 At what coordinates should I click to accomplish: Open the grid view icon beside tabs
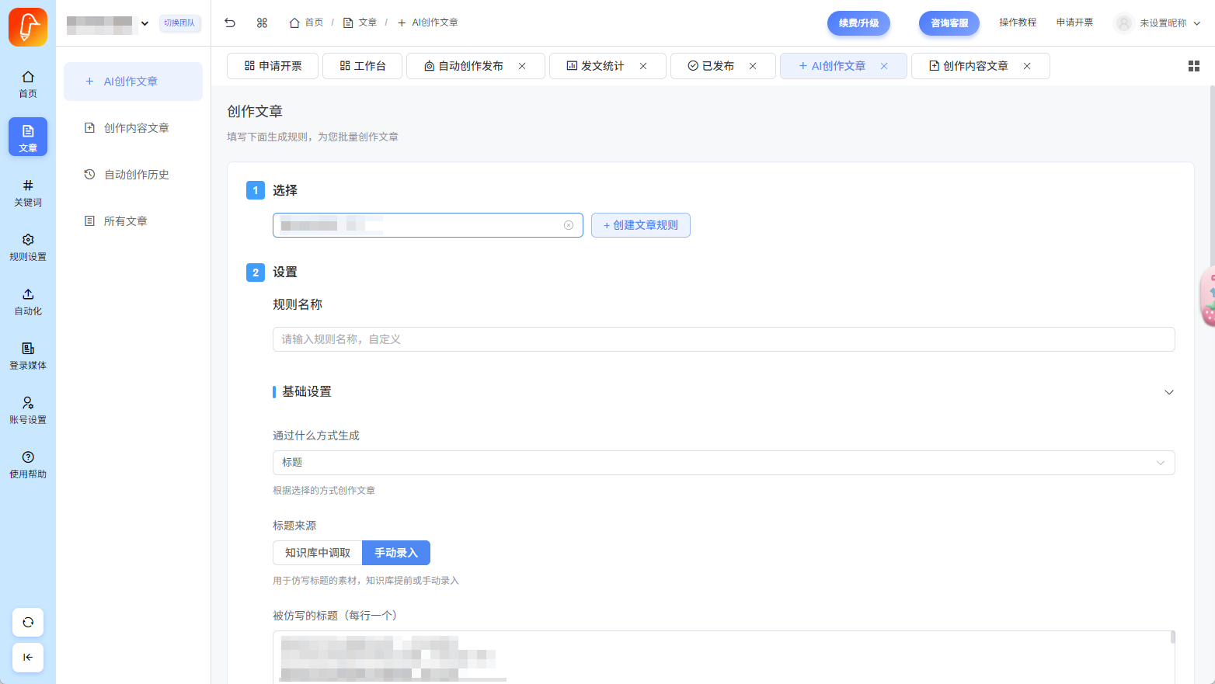(x=1194, y=66)
